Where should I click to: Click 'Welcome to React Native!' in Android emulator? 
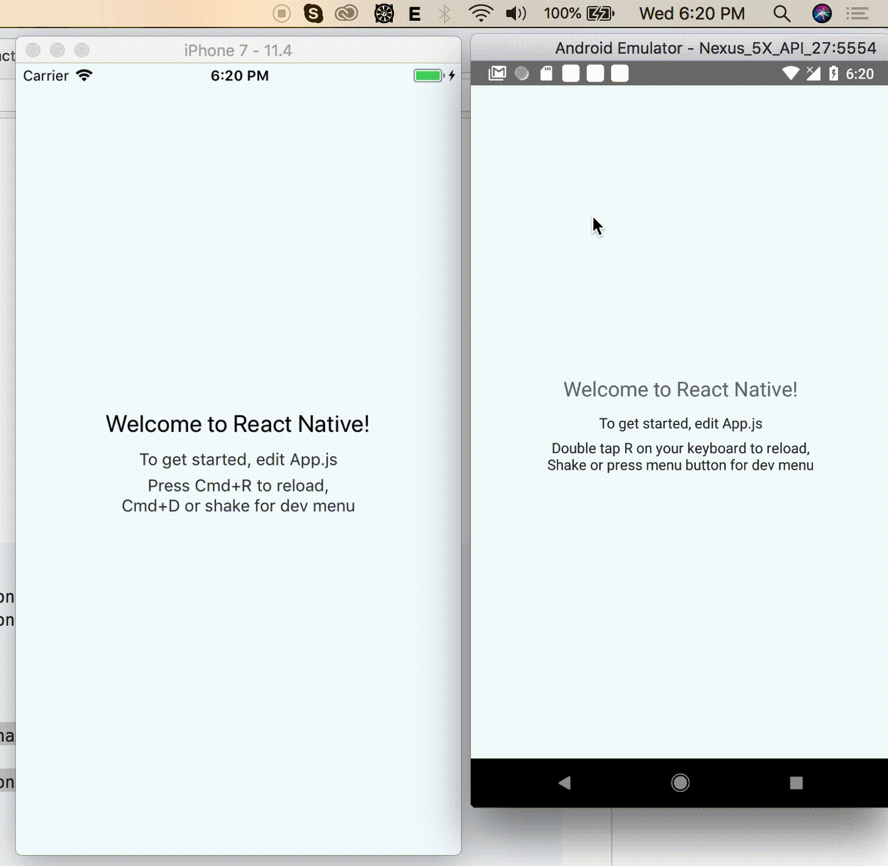coord(681,389)
